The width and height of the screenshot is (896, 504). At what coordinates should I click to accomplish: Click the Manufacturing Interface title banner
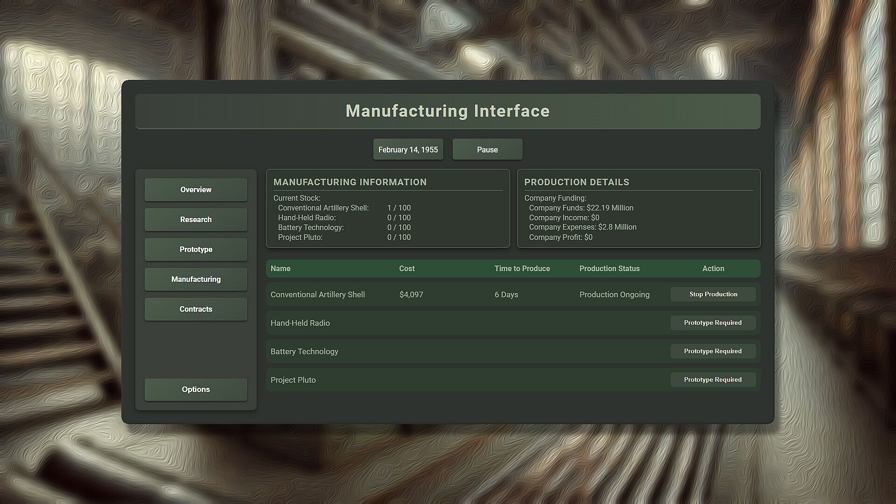click(x=448, y=111)
